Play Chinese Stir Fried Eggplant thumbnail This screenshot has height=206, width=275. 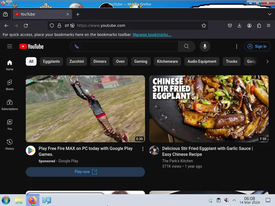click(x=209, y=109)
